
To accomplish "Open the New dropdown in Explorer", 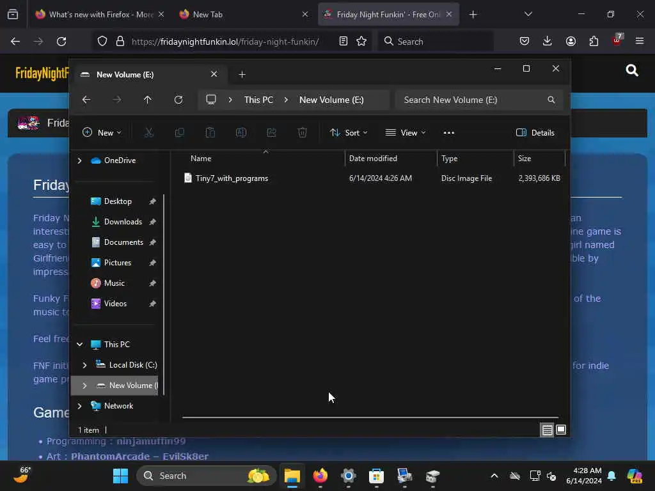I will pos(102,133).
